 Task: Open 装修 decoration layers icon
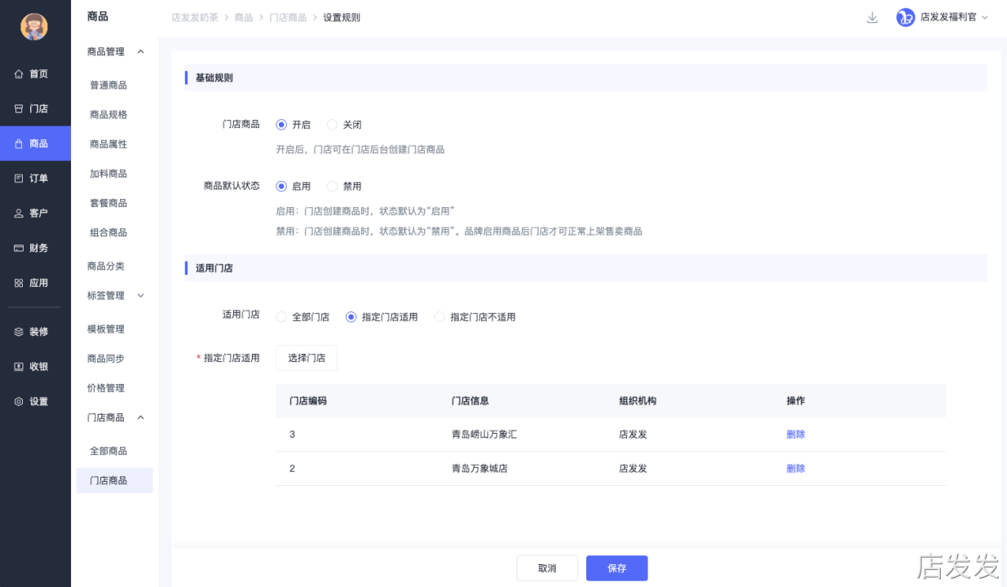point(19,332)
